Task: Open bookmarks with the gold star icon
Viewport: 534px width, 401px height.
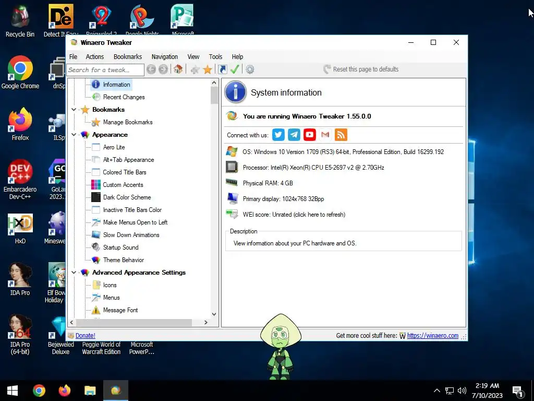Action: pos(208,69)
